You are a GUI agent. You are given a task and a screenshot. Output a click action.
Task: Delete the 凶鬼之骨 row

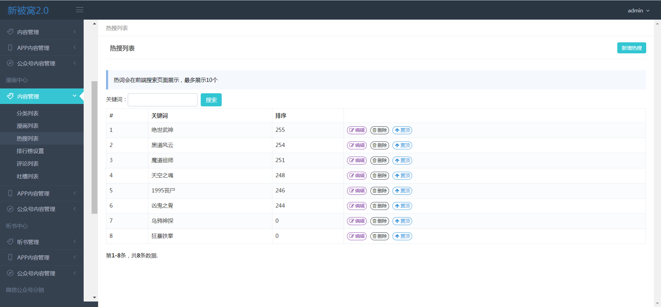(x=379, y=206)
